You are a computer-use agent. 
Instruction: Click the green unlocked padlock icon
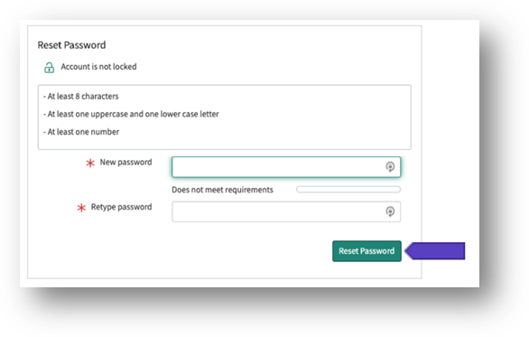[x=50, y=68]
